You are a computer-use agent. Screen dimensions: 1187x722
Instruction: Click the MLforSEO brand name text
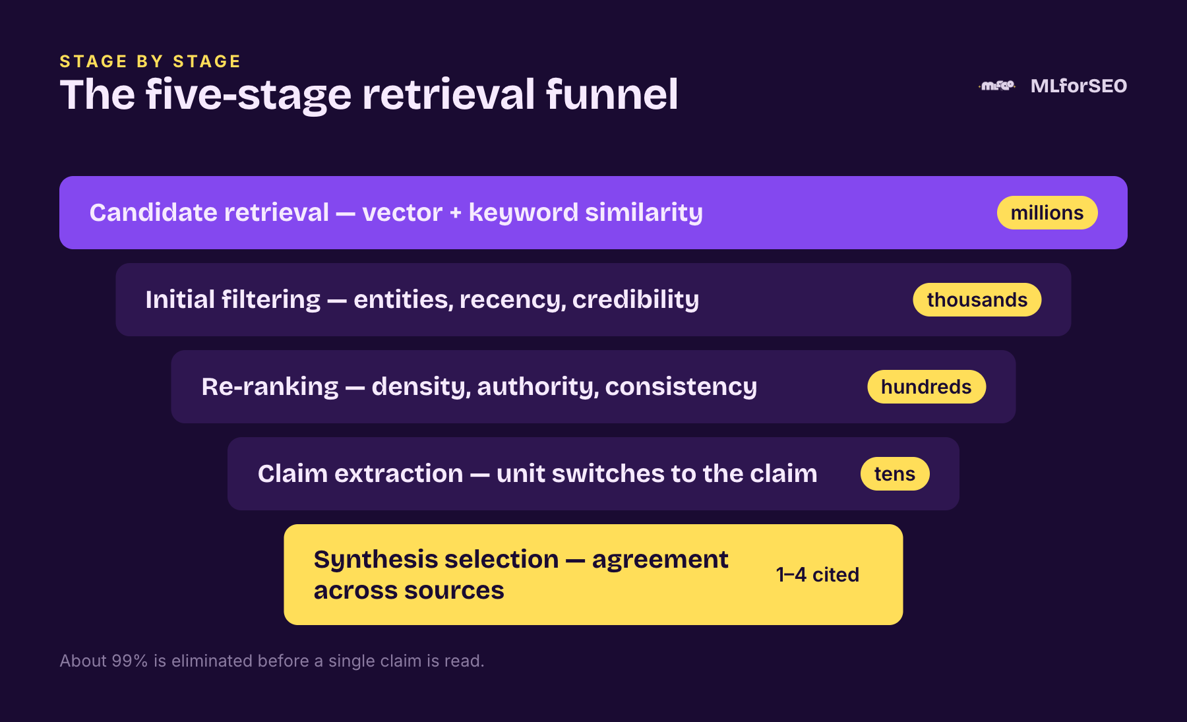1078,86
